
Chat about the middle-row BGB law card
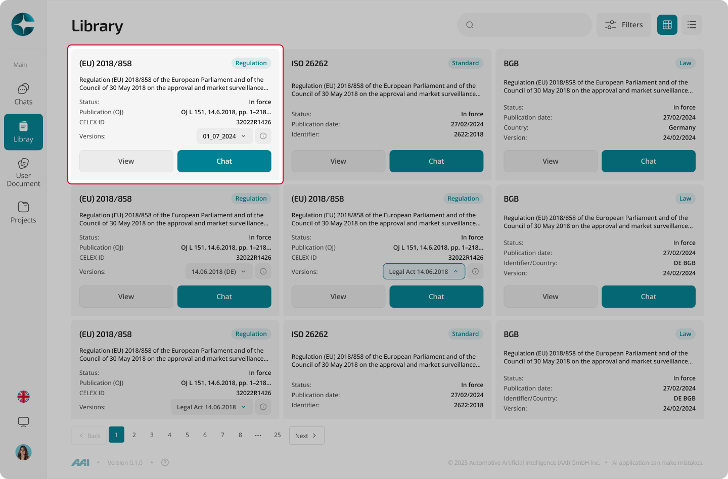649,297
